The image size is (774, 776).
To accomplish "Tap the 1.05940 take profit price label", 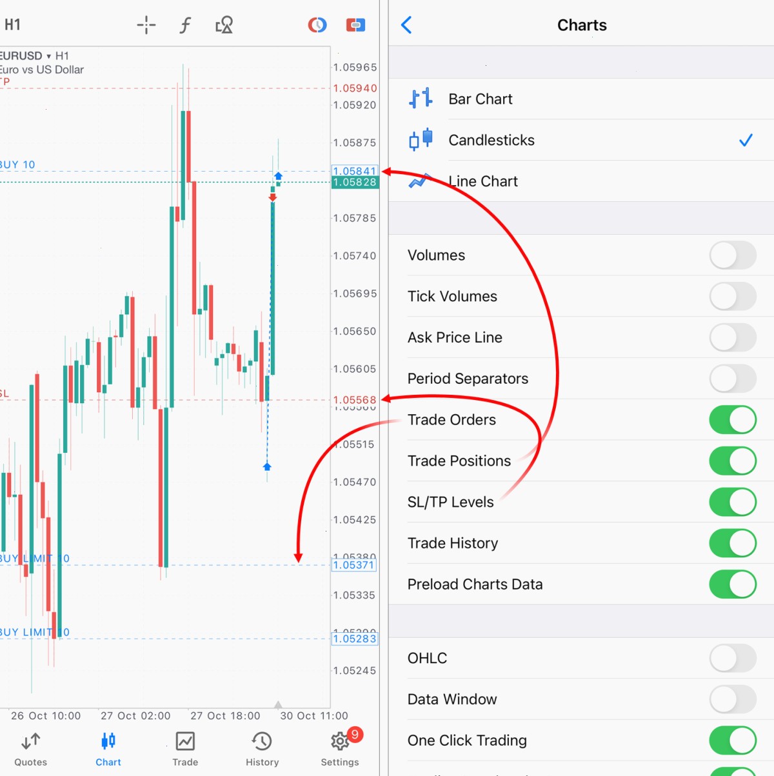I will (x=355, y=88).
